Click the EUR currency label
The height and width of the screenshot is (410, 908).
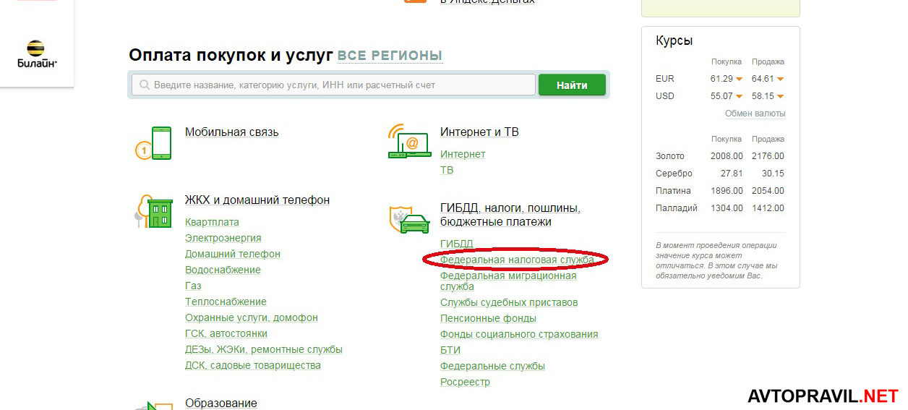click(x=665, y=79)
